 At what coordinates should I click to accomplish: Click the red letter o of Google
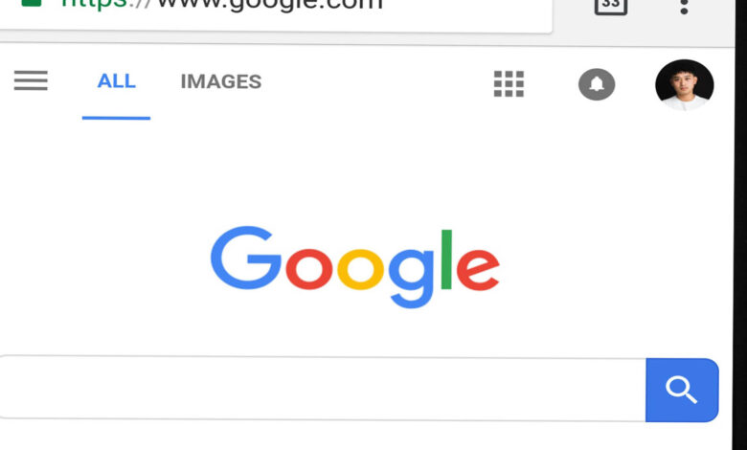point(308,269)
